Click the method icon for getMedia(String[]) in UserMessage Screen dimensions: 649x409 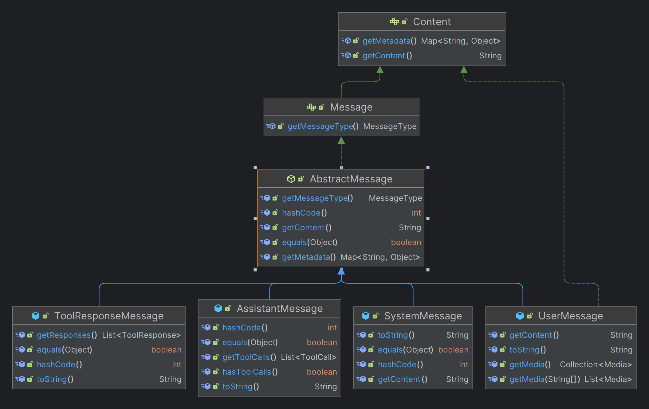click(x=493, y=379)
